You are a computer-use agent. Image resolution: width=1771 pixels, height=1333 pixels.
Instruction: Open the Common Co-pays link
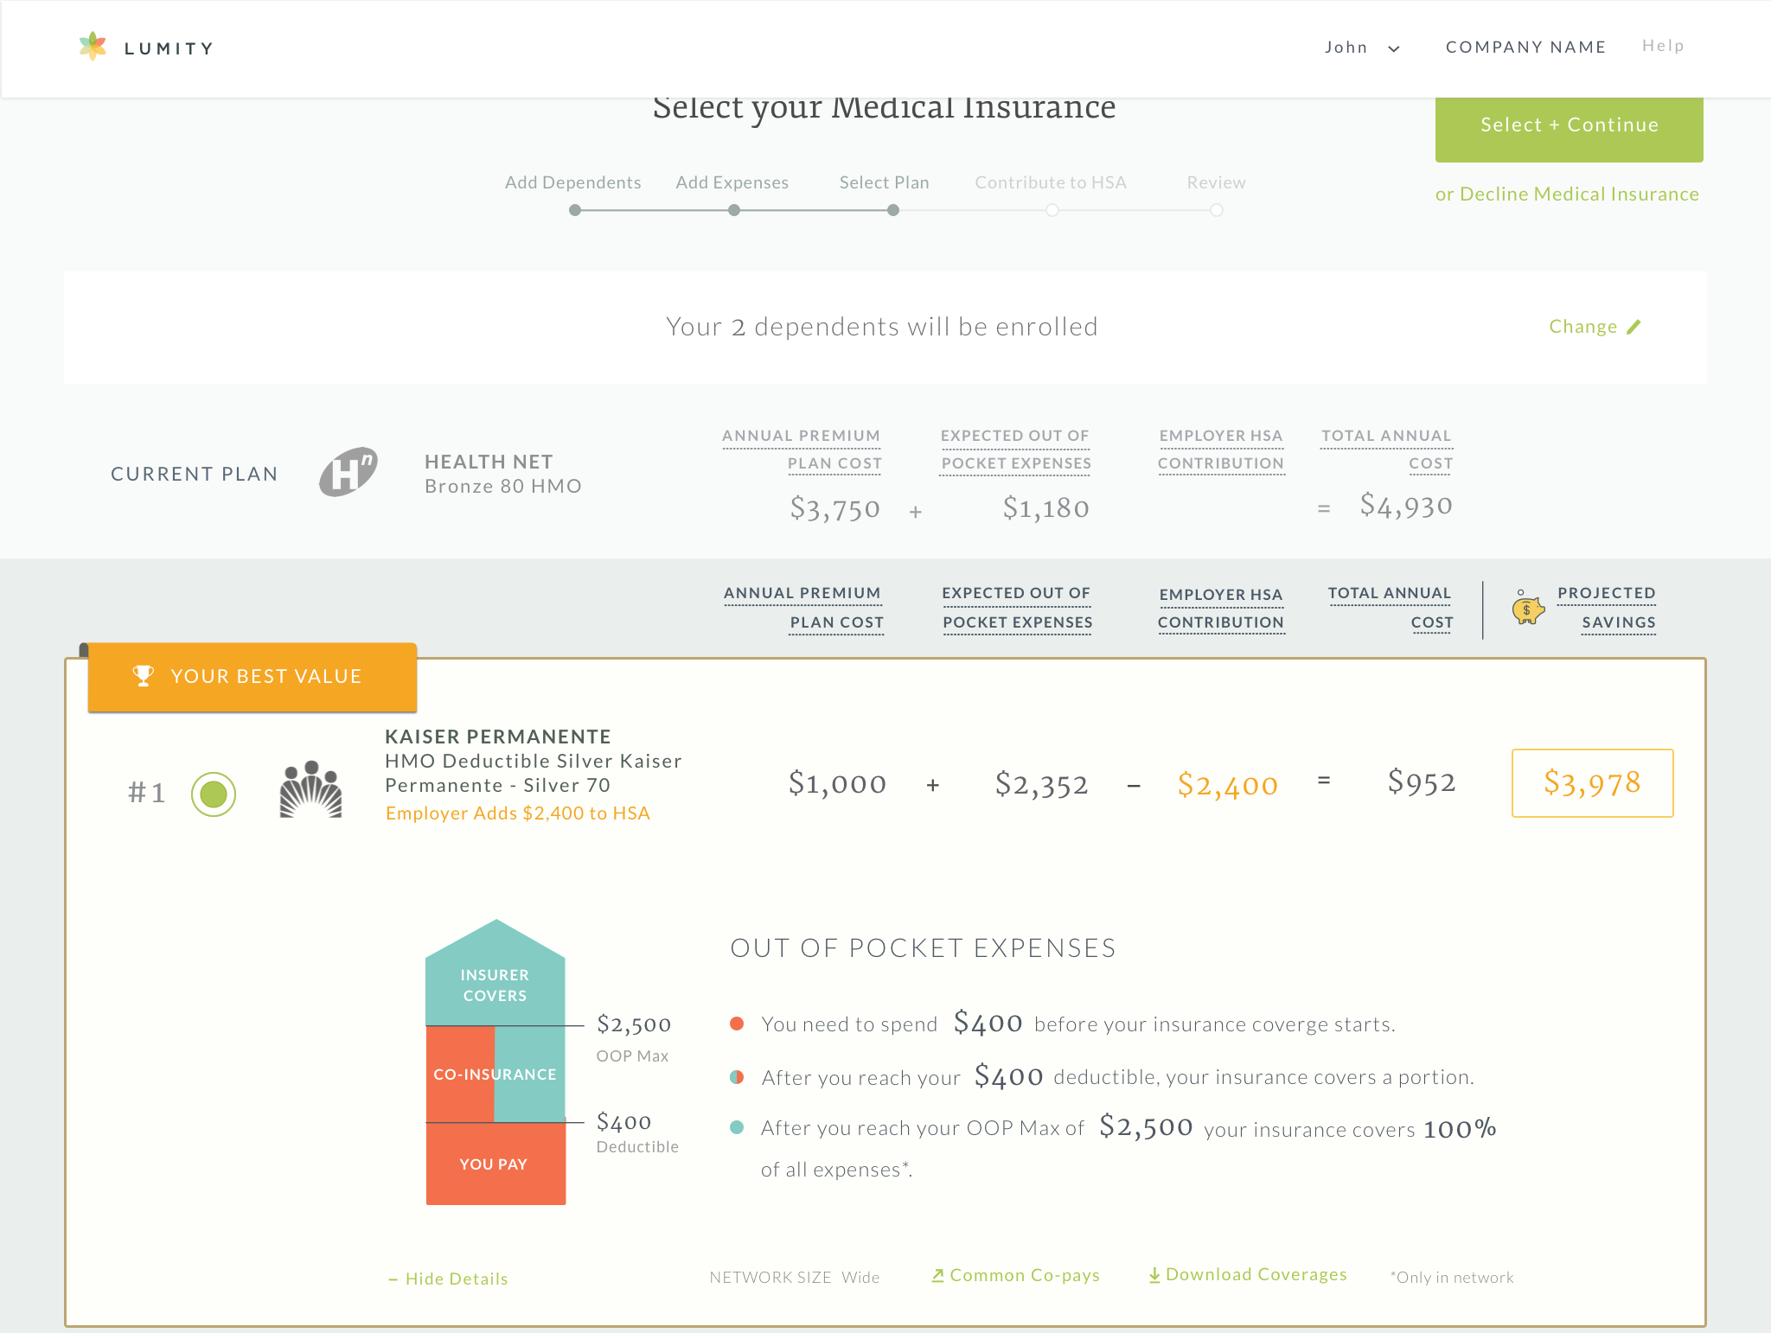(1015, 1275)
